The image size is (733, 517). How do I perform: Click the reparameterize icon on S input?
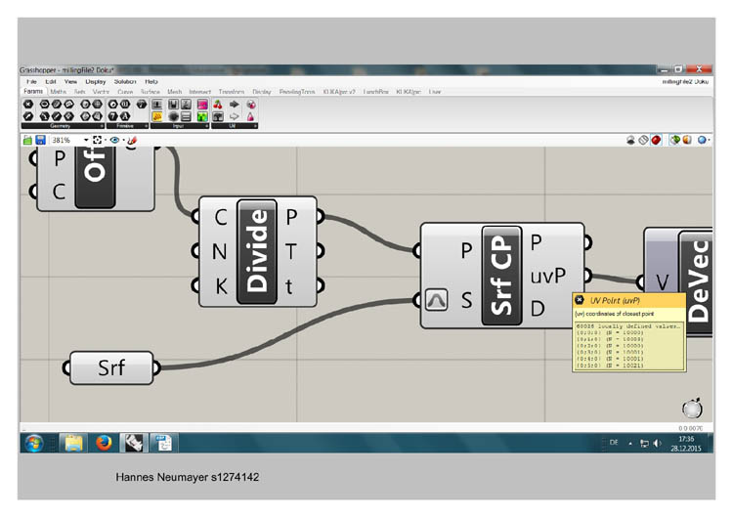[x=437, y=300]
